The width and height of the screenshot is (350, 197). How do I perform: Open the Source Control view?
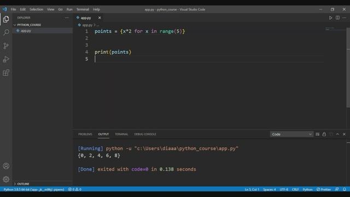(x=6, y=46)
